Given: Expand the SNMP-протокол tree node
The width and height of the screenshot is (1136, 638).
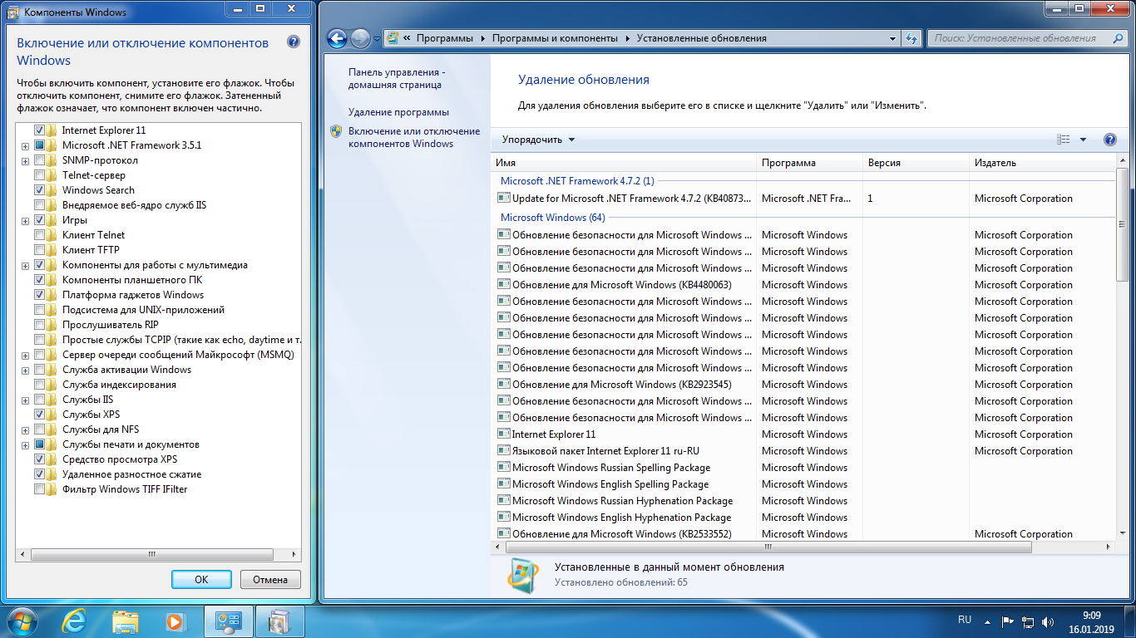Looking at the screenshot, I should 26,161.
